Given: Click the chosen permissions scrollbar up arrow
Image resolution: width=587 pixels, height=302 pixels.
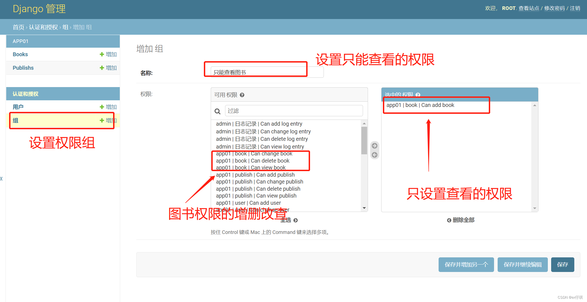Looking at the screenshot, I should coord(535,105).
